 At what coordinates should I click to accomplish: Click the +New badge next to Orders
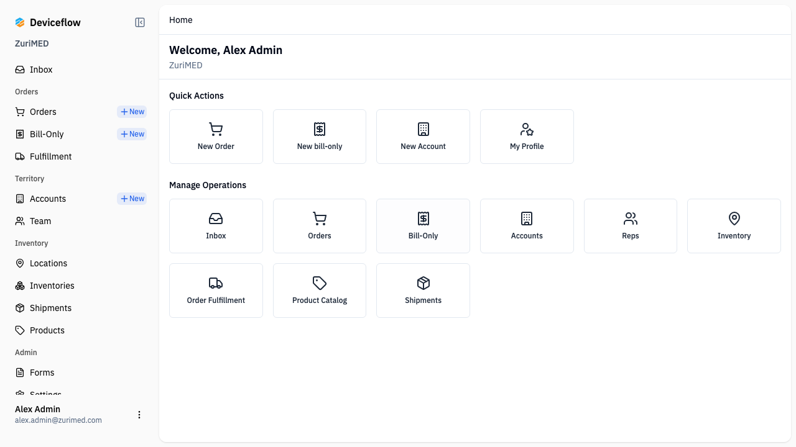(x=132, y=112)
